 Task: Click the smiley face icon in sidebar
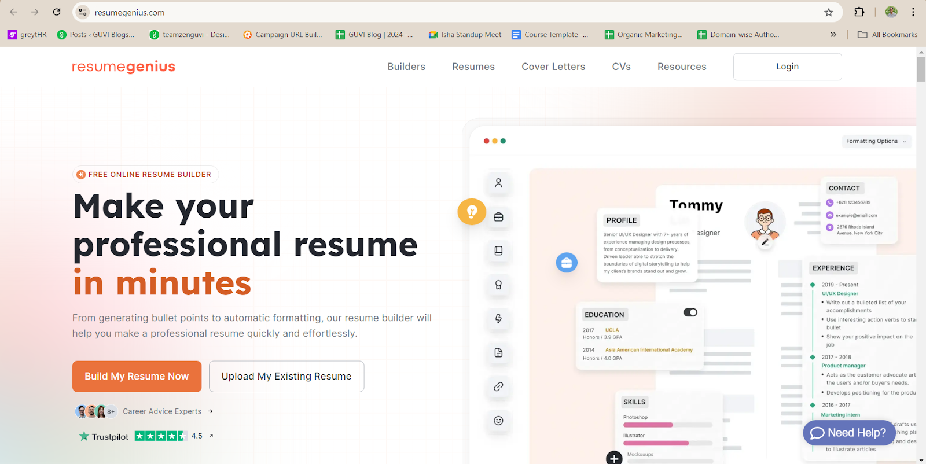tap(498, 421)
